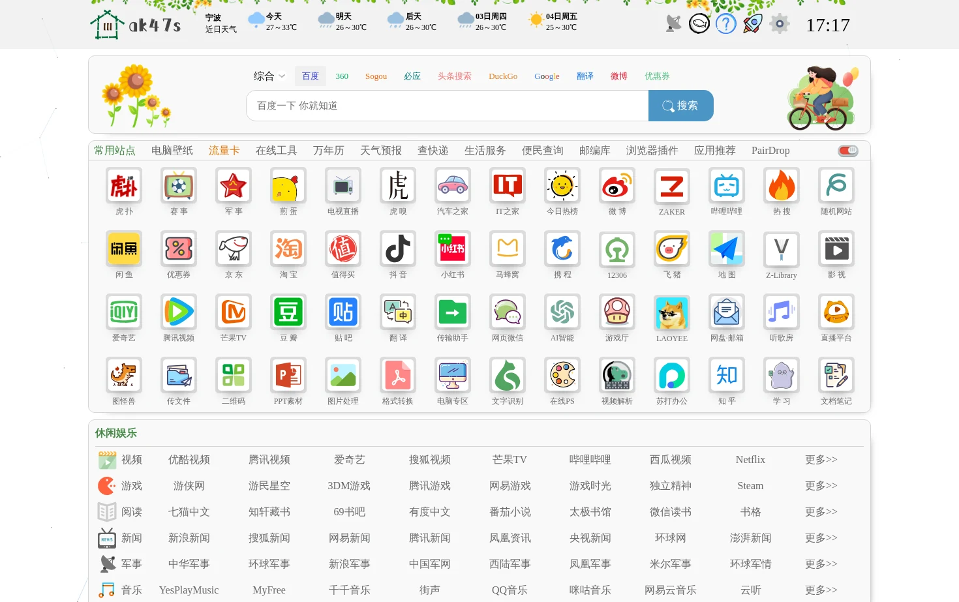This screenshot has height=602, width=959.
Task: Open the ZAKER icon
Action: [x=672, y=186]
